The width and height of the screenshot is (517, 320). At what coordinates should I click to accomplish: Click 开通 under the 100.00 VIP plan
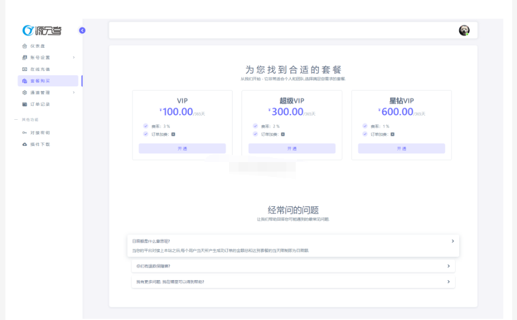(x=182, y=148)
